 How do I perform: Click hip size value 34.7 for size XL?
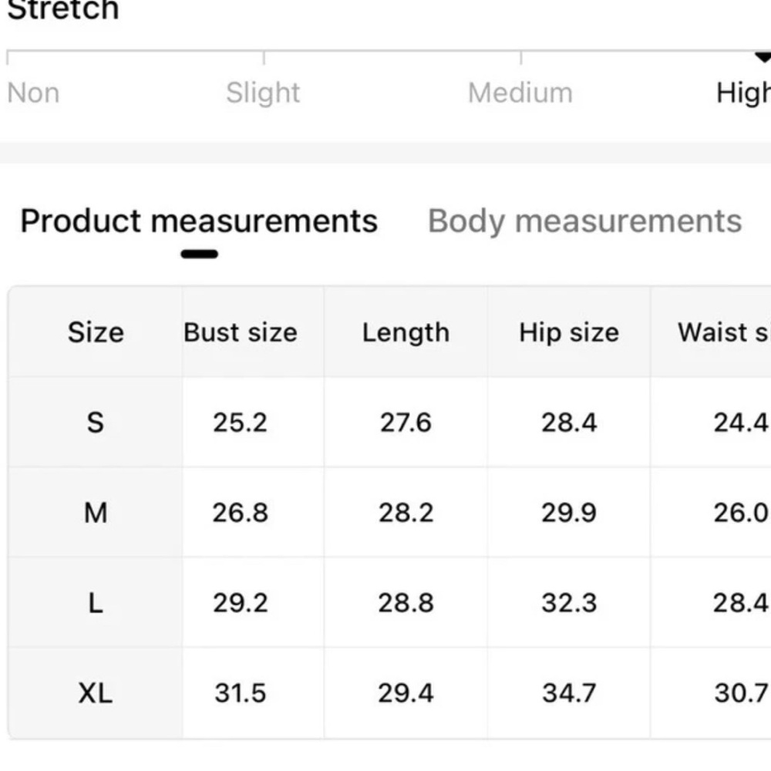coord(569,693)
